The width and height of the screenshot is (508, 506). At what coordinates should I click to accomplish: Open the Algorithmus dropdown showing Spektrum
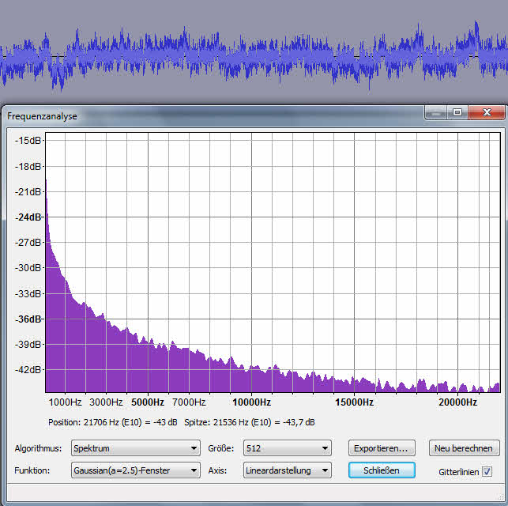135,448
